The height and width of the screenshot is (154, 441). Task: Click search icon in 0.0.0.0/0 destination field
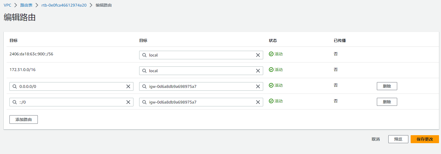pos(15,86)
